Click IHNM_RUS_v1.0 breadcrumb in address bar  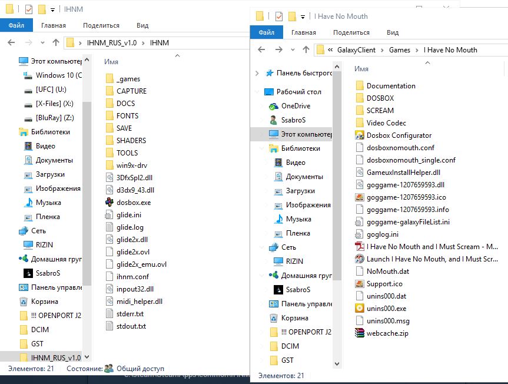(x=112, y=43)
